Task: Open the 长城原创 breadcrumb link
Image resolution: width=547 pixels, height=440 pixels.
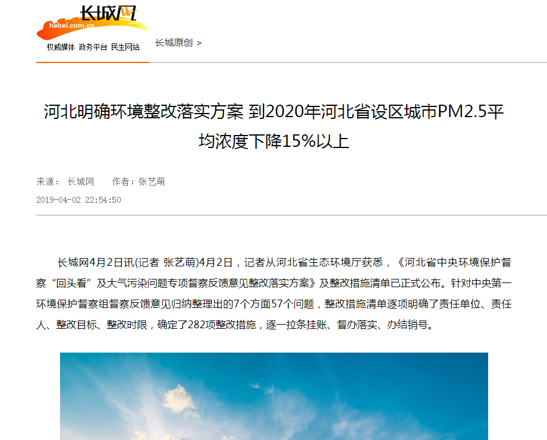Action: pos(174,43)
